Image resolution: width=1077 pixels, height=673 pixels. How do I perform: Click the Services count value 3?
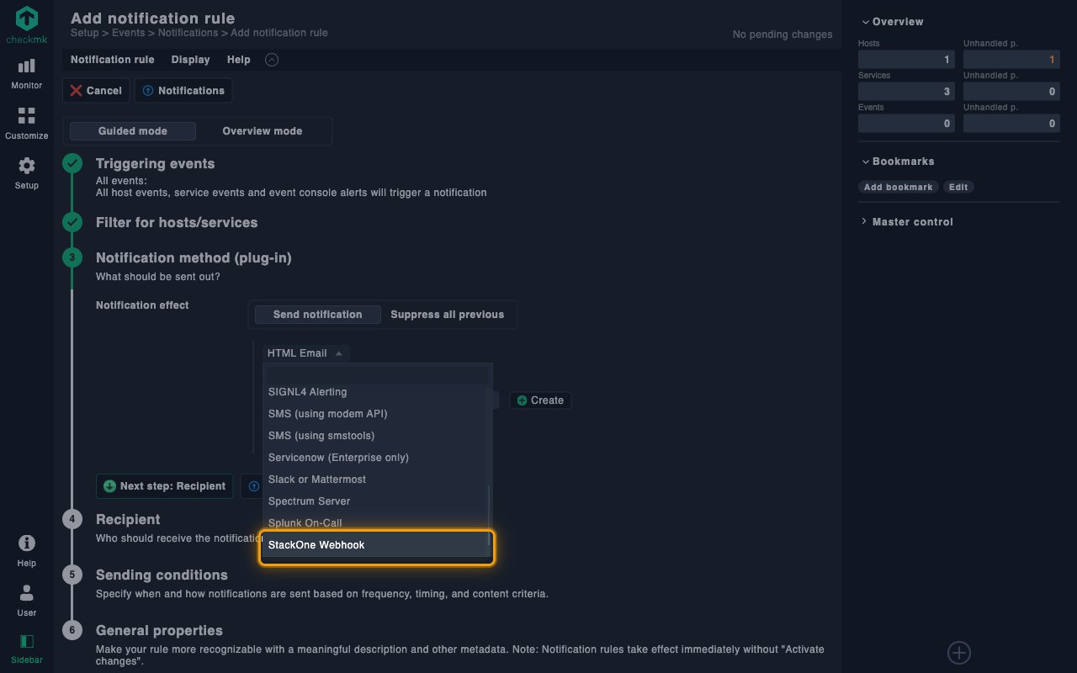906,92
